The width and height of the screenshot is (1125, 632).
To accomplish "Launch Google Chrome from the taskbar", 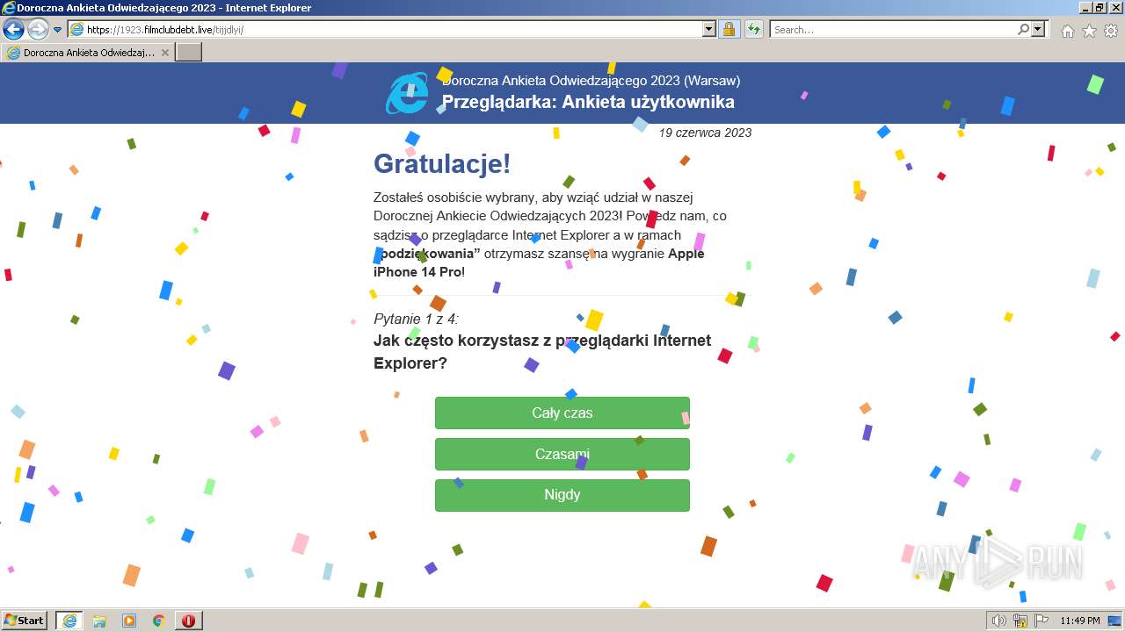I will (159, 621).
